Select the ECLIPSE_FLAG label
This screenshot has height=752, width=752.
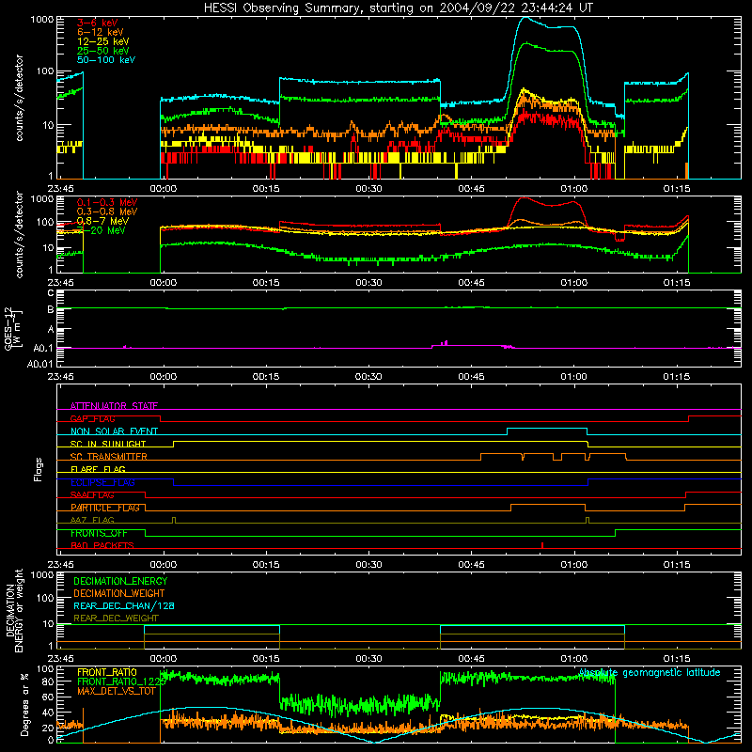102,482
